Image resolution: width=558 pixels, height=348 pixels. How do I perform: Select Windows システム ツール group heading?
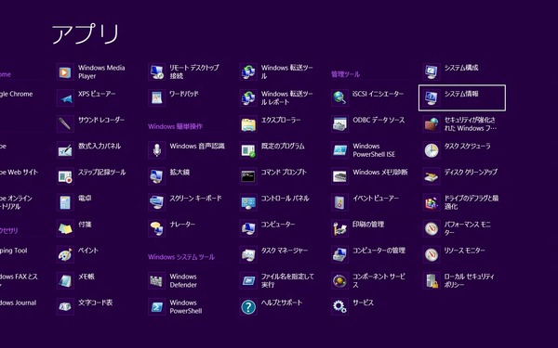(181, 257)
